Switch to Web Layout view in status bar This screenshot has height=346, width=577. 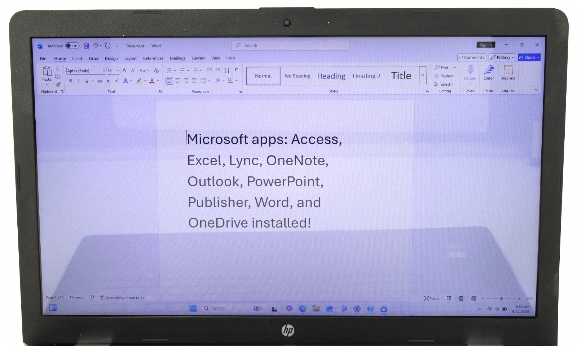[474, 298]
